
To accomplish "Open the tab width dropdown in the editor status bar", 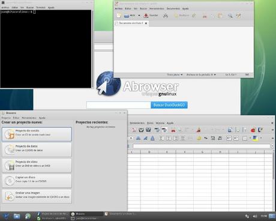I will [x=201, y=74].
